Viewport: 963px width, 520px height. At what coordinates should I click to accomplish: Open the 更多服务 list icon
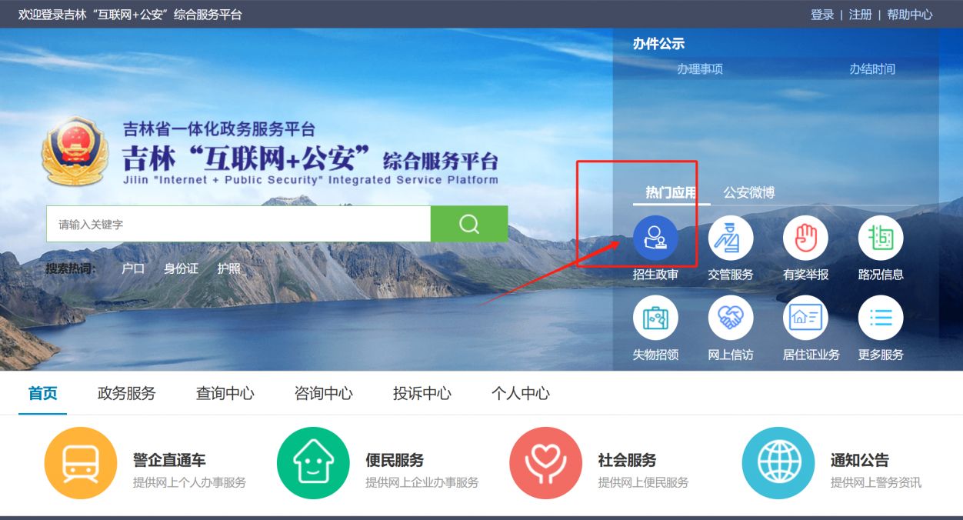tap(881, 318)
